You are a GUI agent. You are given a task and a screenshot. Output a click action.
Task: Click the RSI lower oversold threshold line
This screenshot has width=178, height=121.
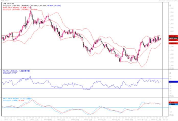tap(77, 88)
